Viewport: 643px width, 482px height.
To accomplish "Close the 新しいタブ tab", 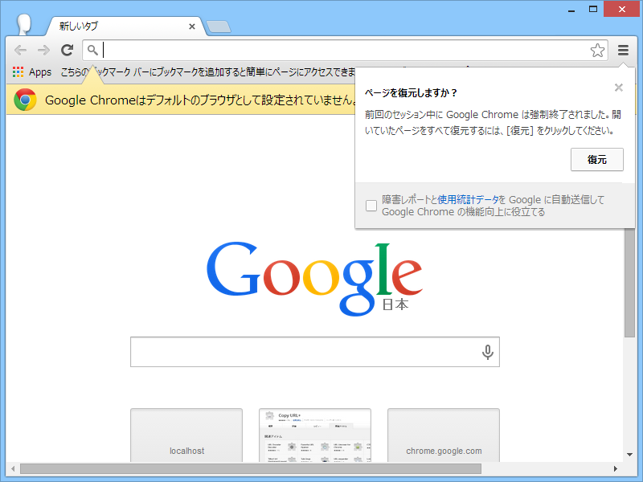I will pyautogui.click(x=191, y=27).
